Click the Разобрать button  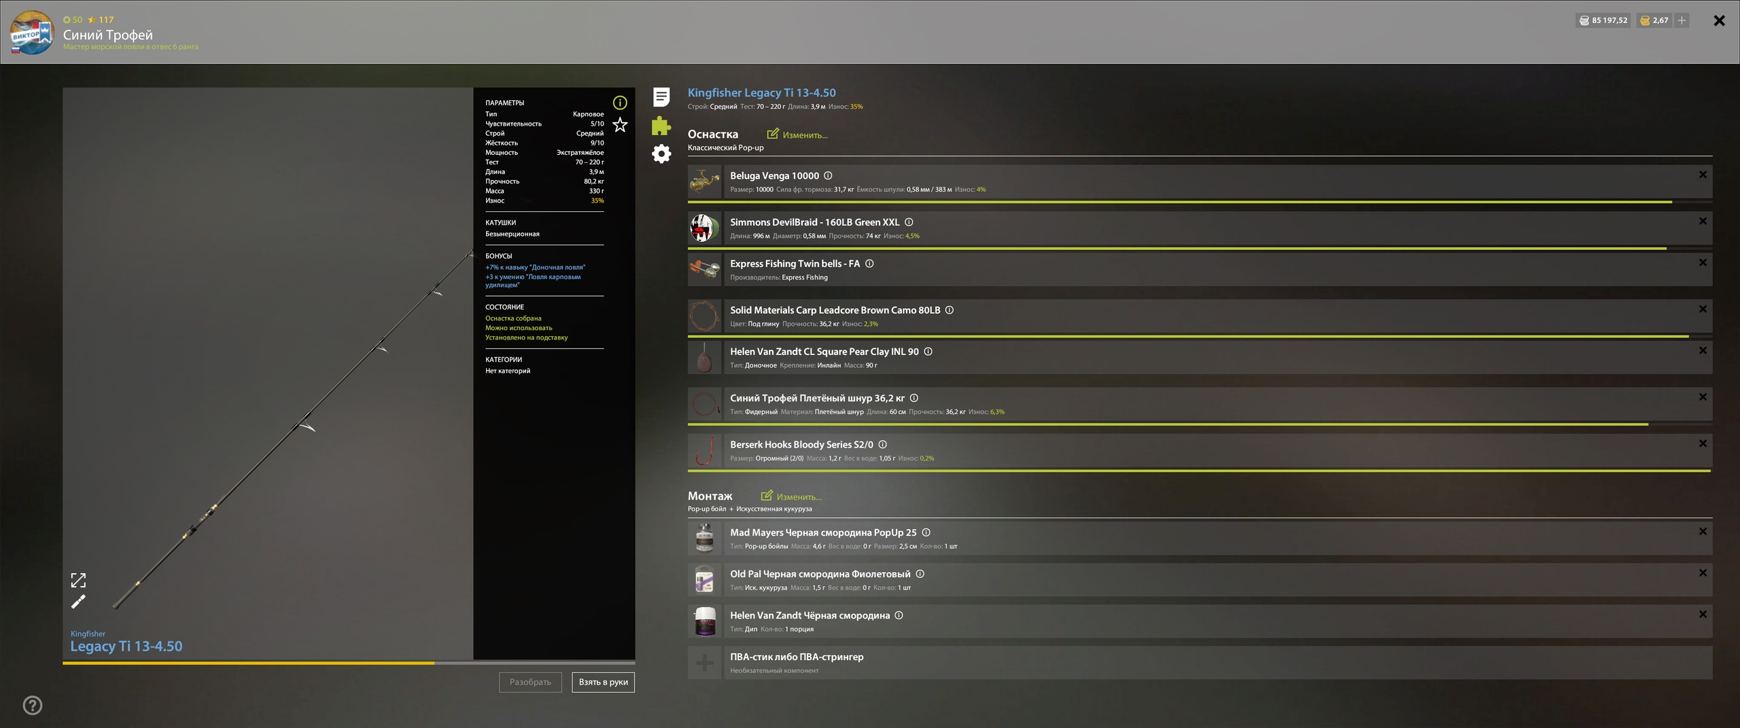point(530,682)
